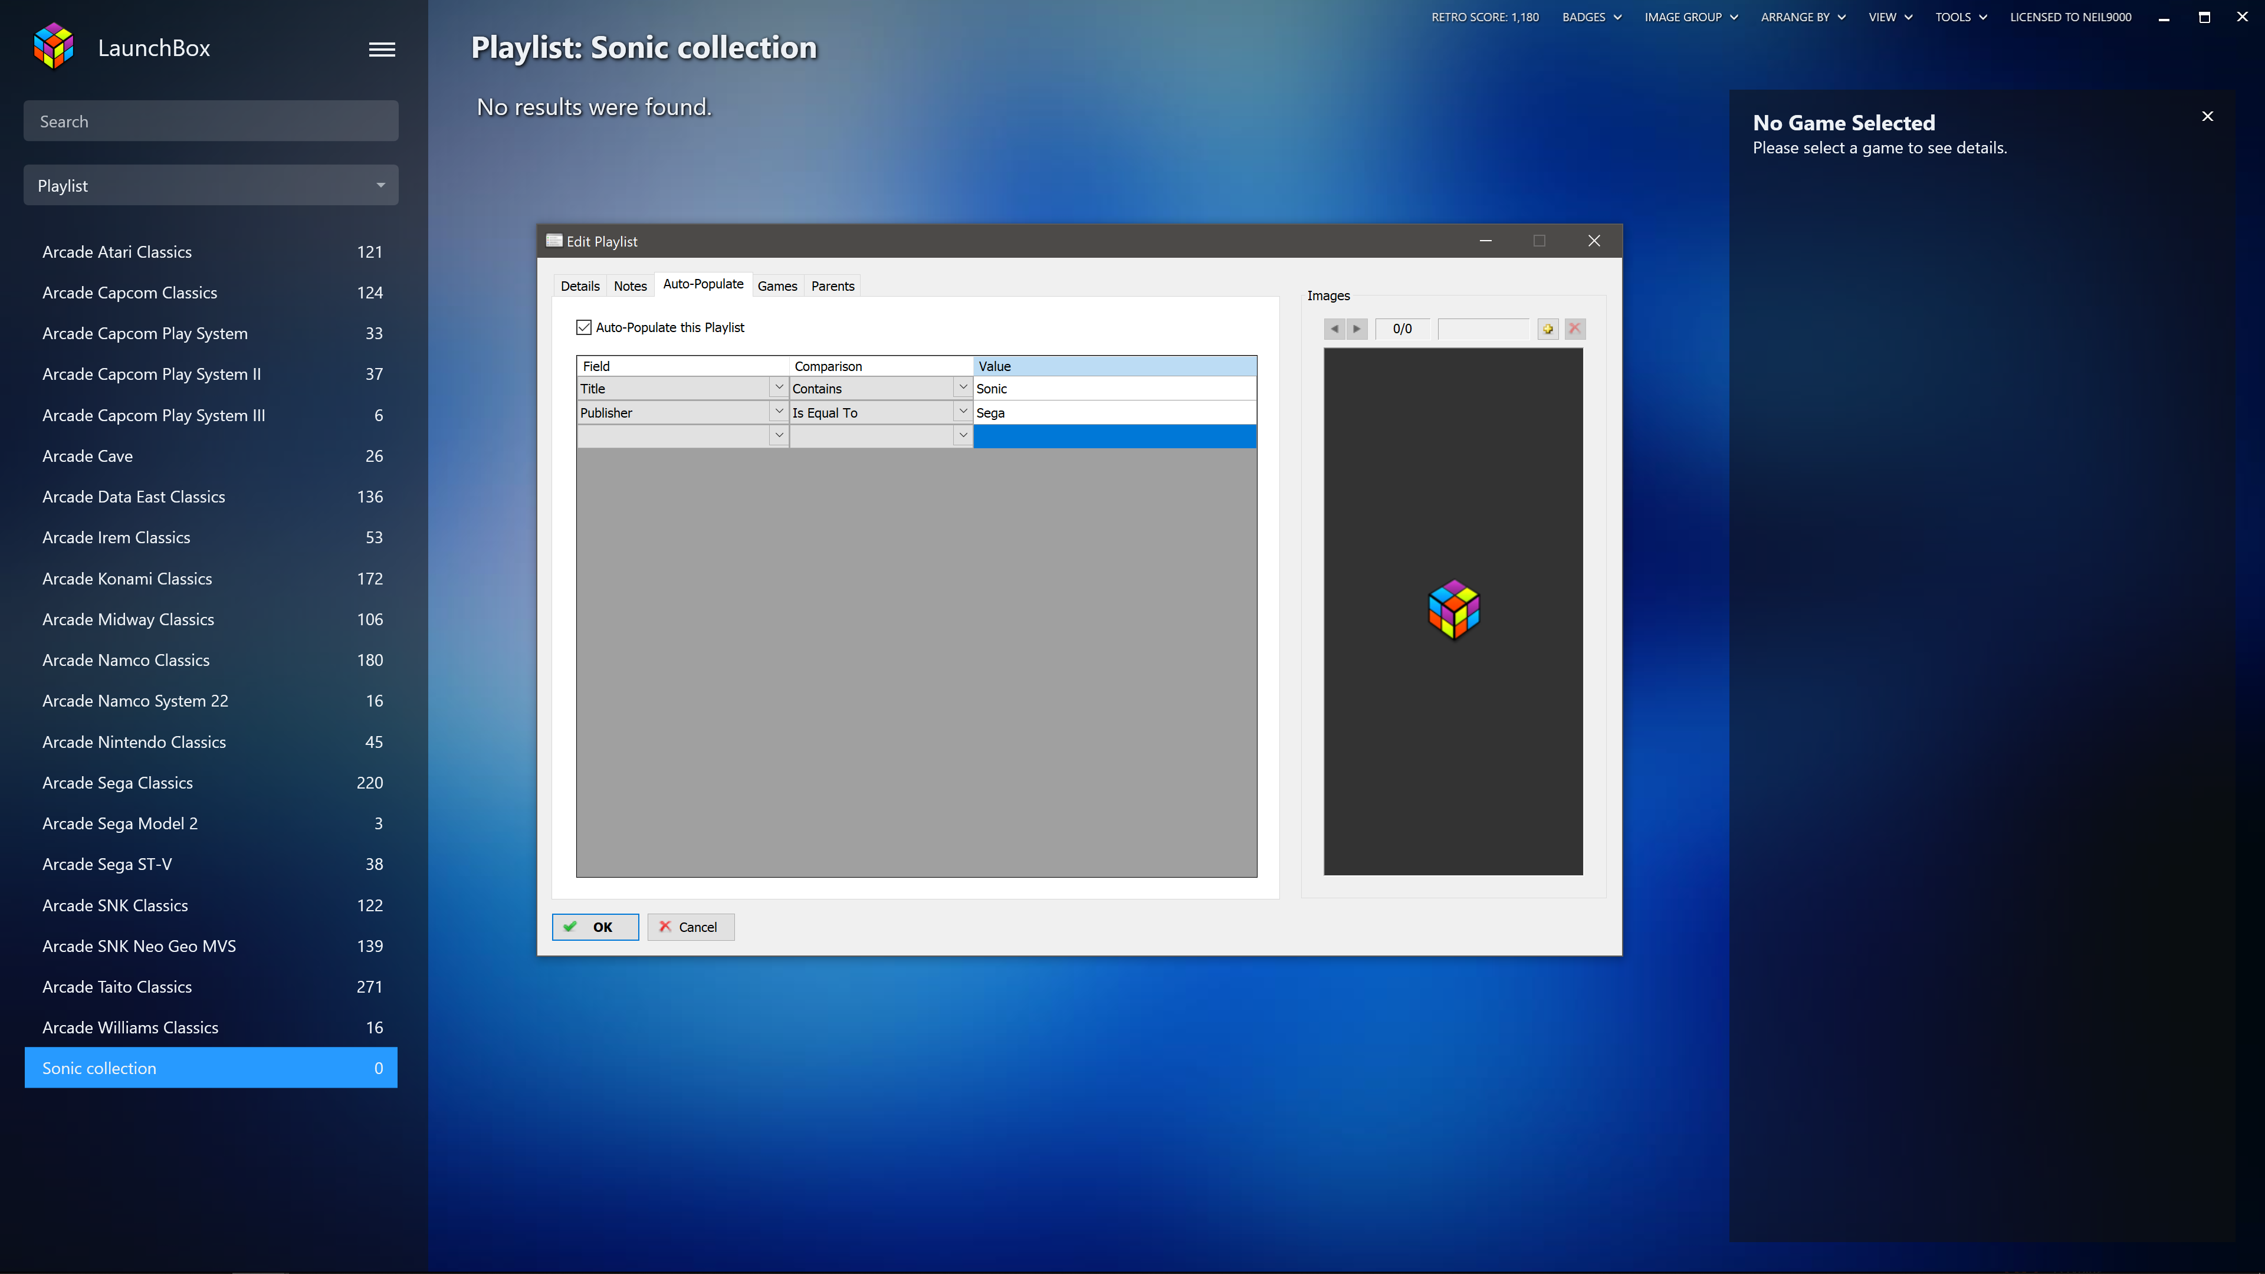Select Arcade Cave playlist

[x=211, y=455]
